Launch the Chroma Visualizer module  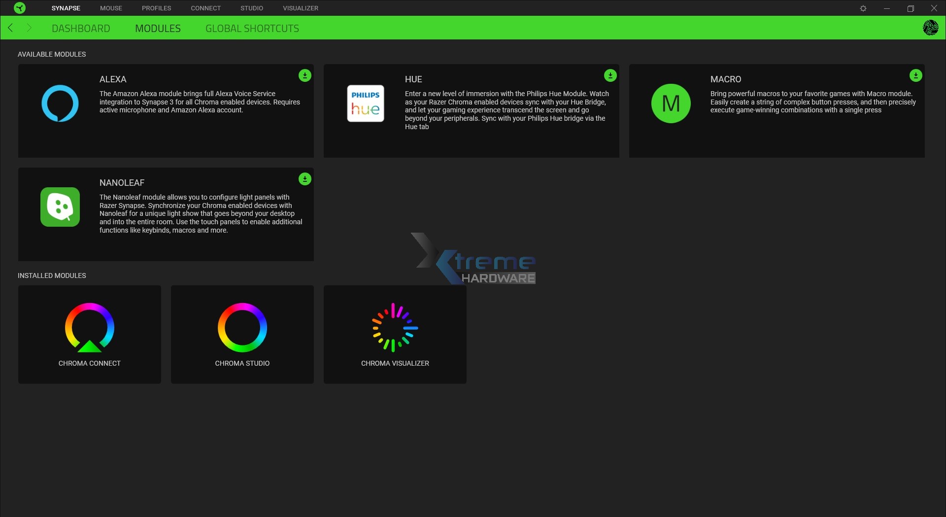click(395, 334)
